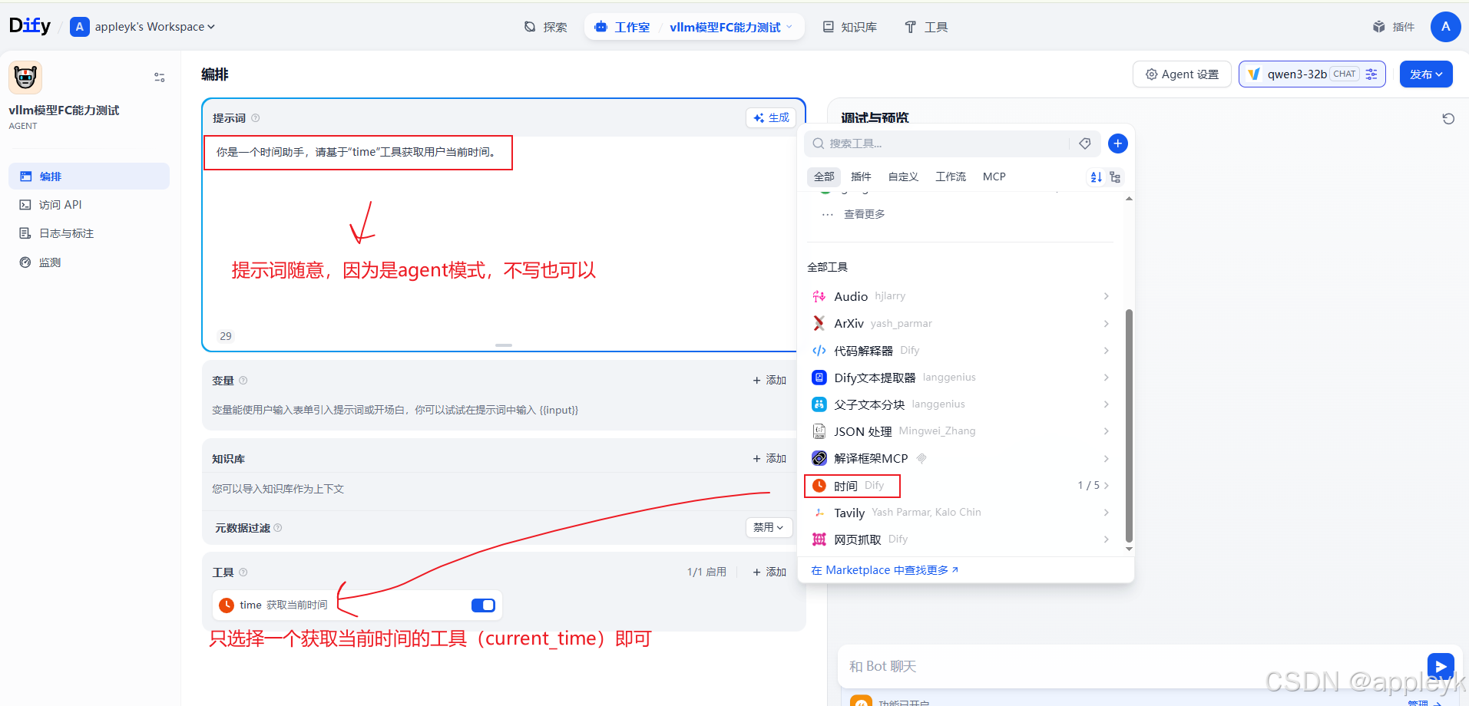Click the app avatar icon above vllm模型FC能力测试
1469x706 pixels.
pos(24,77)
